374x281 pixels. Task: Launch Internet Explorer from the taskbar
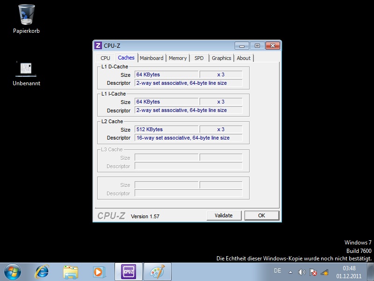coord(42,272)
